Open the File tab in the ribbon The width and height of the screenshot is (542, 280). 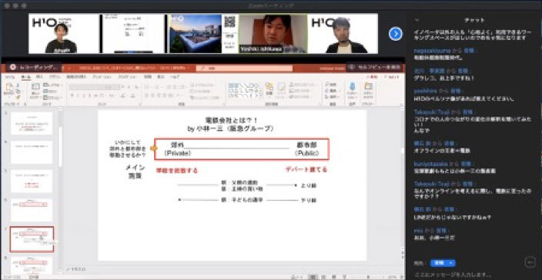tap(7, 77)
